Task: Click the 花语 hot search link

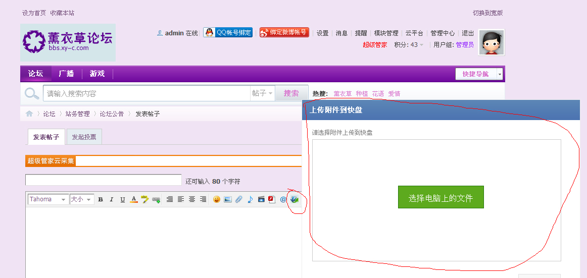Action: tap(378, 94)
